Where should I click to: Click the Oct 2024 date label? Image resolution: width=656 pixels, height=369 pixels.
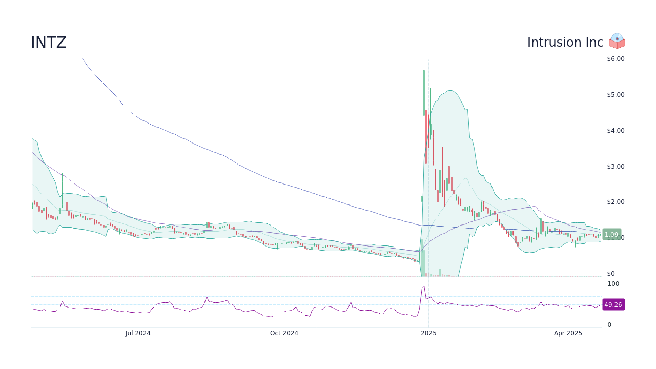pyautogui.click(x=284, y=333)
